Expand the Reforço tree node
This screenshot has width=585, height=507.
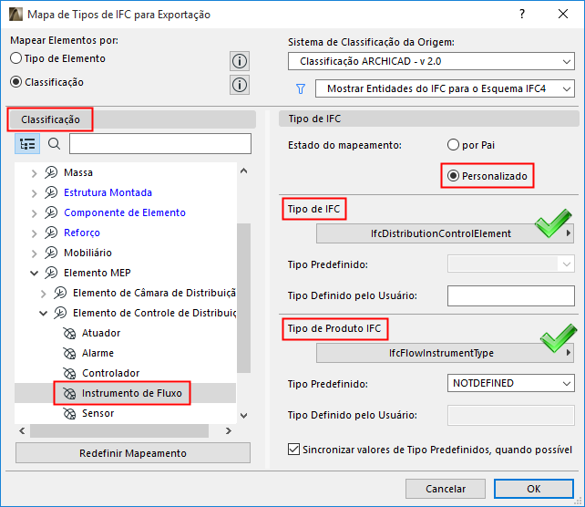pyautogui.click(x=34, y=233)
